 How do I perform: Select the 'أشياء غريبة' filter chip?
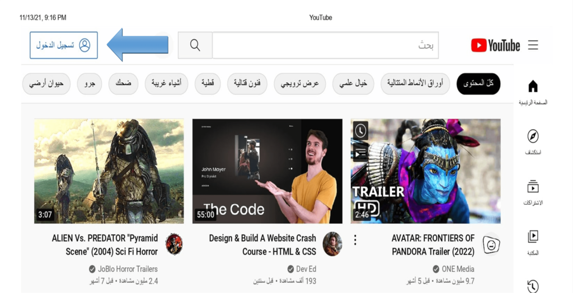point(166,84)
